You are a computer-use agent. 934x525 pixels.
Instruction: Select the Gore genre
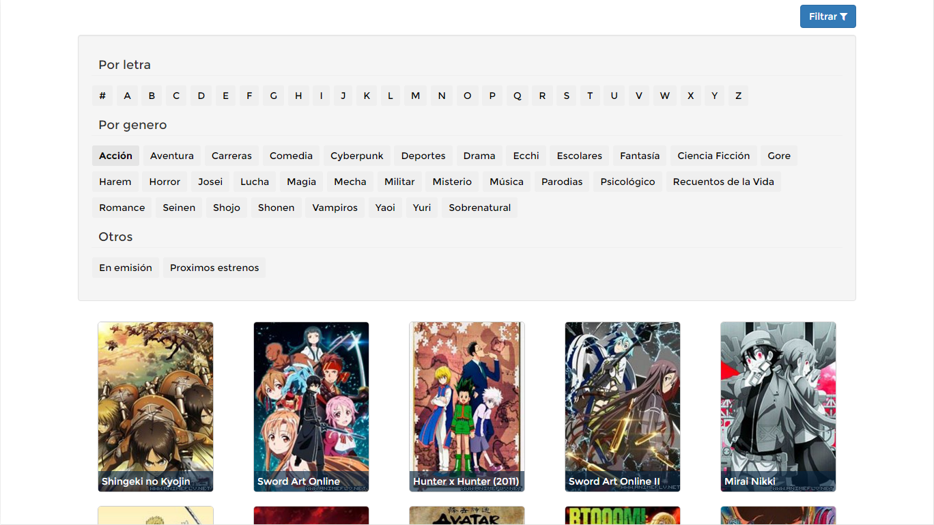pyautogui.click(x=779, y=156)
